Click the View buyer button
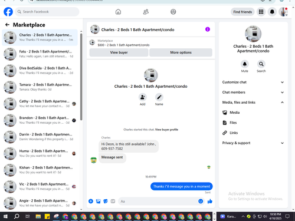 (x=119, y=52)
